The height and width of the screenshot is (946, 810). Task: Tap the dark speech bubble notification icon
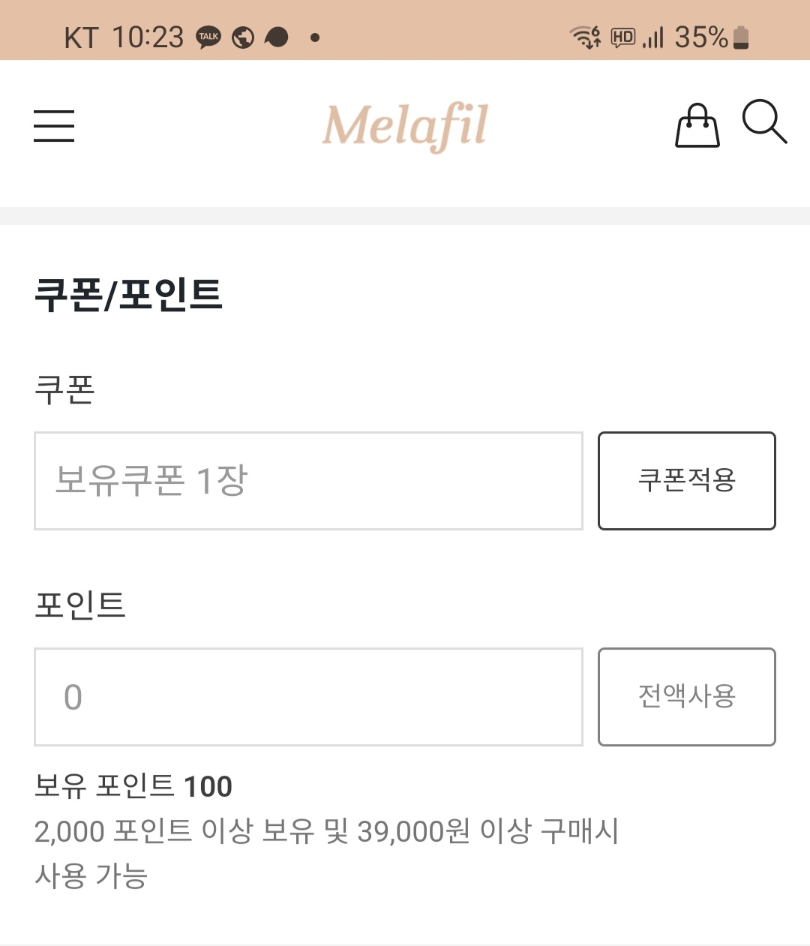[x=277, y=37]
